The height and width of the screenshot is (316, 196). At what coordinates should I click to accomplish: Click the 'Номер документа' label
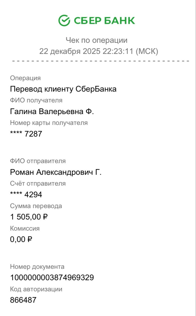click(x=37, y=267)
